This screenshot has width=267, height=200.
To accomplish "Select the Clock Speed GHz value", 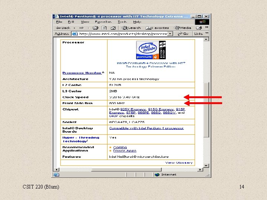I will click(x=124, y=97).
